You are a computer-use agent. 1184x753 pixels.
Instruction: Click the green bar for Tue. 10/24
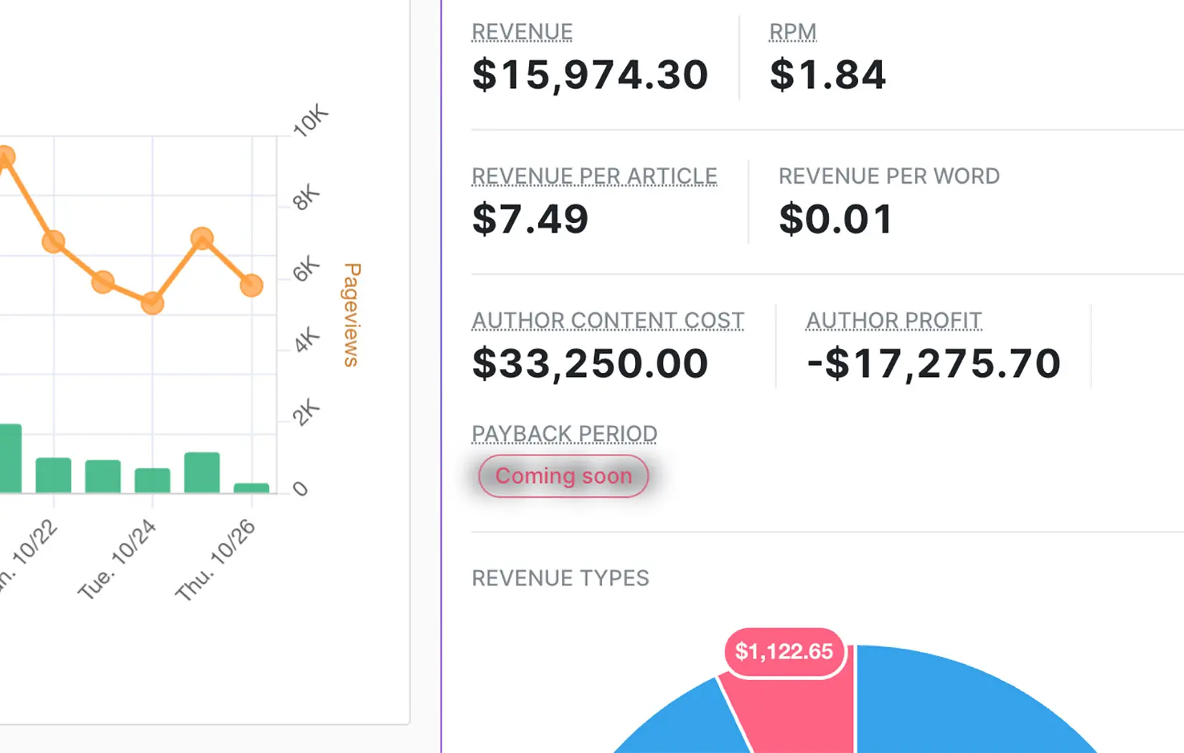152,480
